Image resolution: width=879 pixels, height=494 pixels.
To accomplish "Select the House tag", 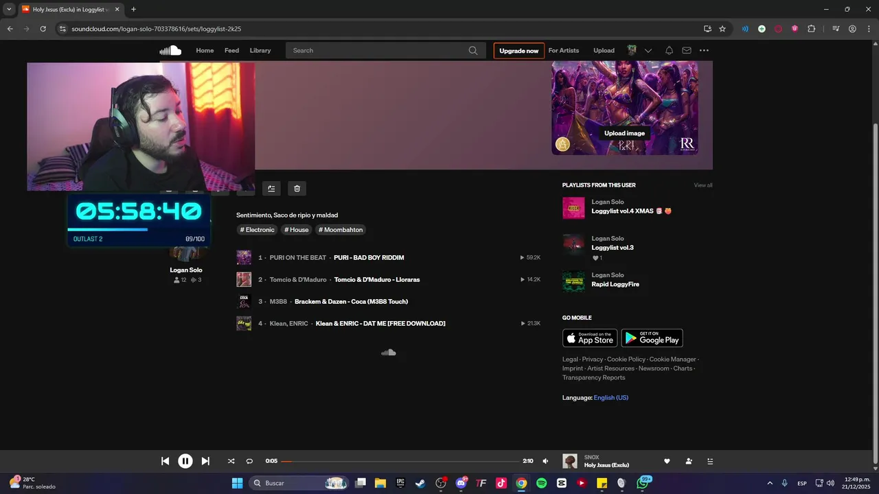I will [297, 230].
